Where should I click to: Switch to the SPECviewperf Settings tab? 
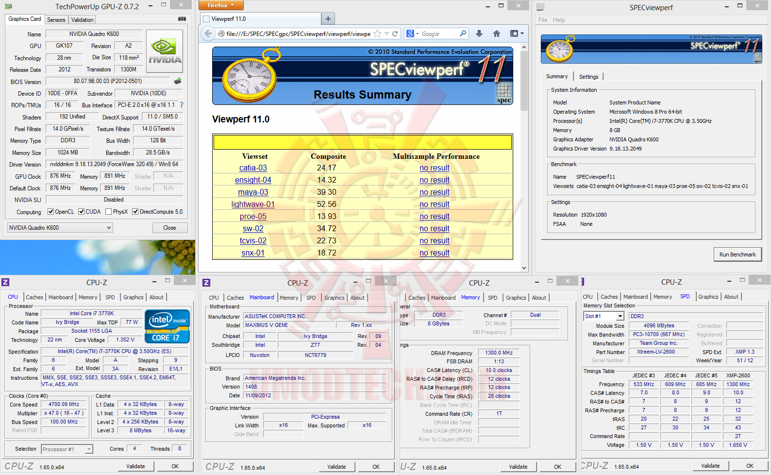click(x=588, y=77)
